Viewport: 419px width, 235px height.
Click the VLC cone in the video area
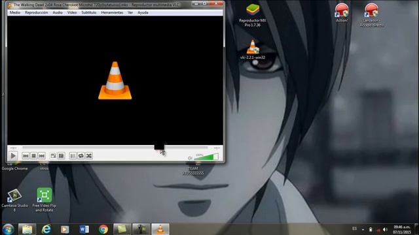pos(115,80)
